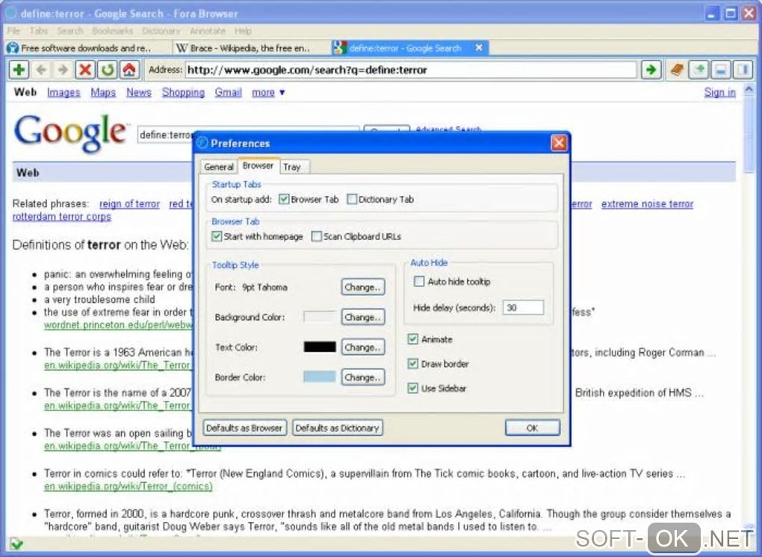Image resolution: width=762 pixels, height=557 pixels.
Task: Click the sidebar toggle toolbar icon
Action: [x=743, y=70]
